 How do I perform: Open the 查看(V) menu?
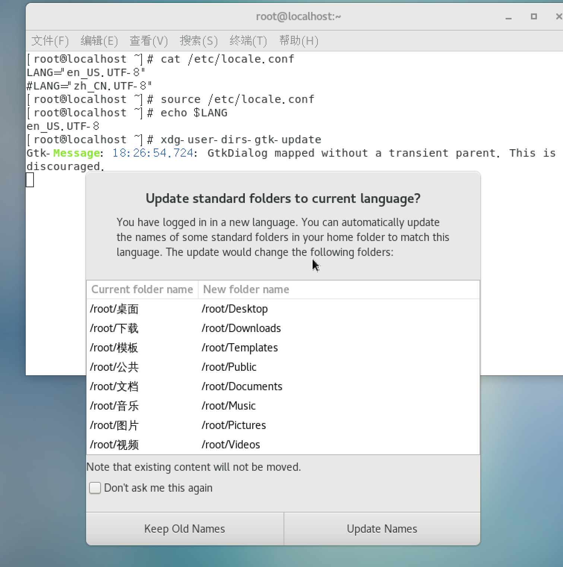(148, 41)
